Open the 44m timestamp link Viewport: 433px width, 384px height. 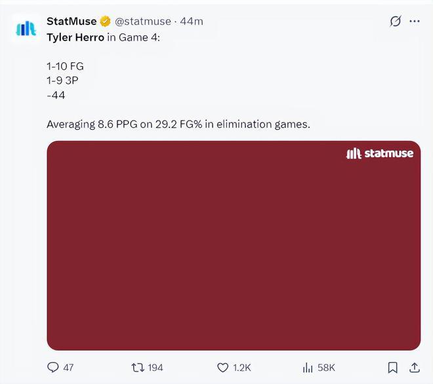click(192, 21)
